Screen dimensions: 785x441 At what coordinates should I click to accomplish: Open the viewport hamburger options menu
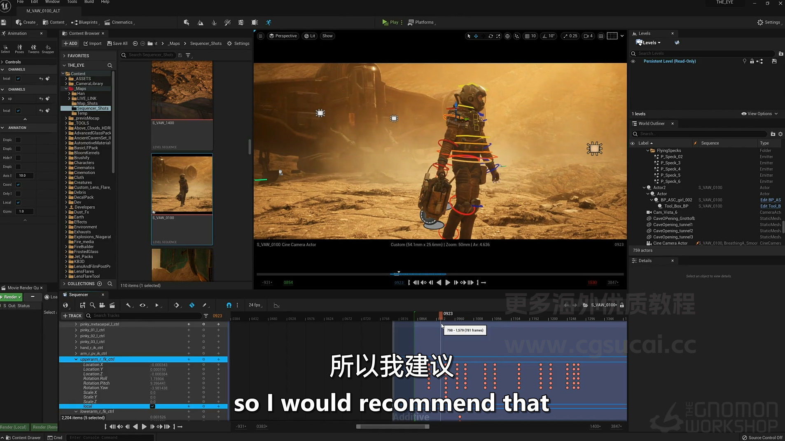point(260,36)
